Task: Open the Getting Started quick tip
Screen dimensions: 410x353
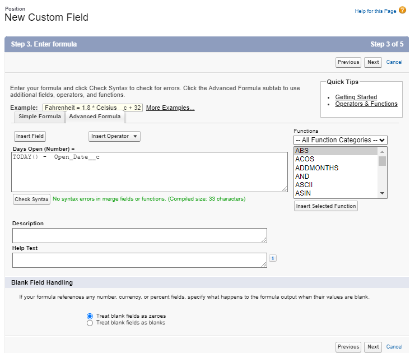Action: click(356, 97)
